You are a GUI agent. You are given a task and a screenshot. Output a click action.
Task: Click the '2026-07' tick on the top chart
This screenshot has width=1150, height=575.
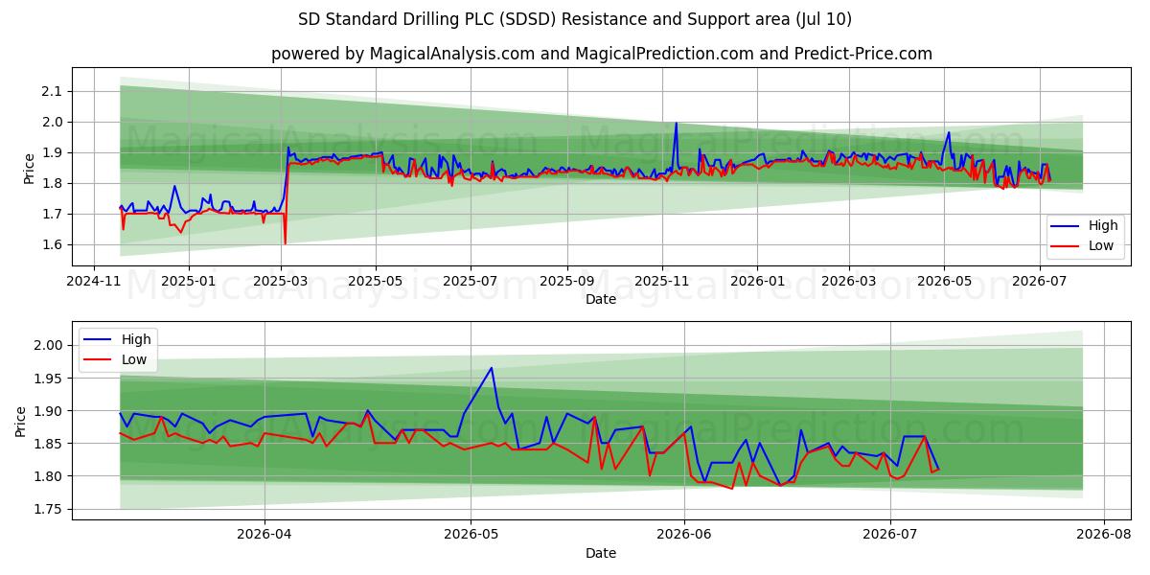coord(1040,281)
